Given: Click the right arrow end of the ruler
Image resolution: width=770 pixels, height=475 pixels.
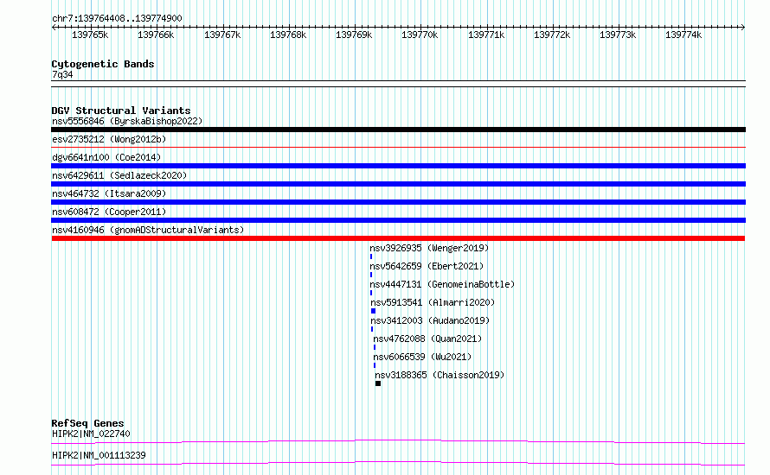Looking at the screenshot, I should [743, 27].
